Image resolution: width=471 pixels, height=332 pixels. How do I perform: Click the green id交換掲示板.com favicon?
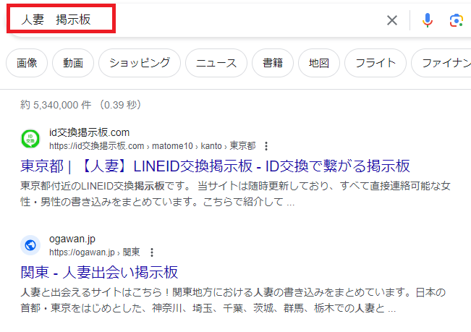click(x=30, y=138)
